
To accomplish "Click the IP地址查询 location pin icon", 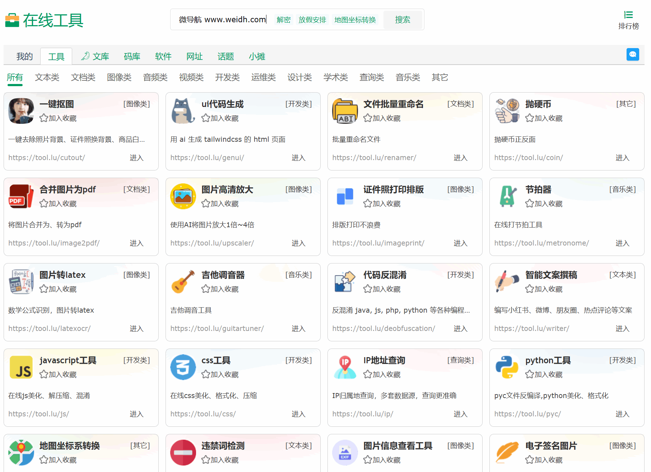I will [x=345, y=367].
